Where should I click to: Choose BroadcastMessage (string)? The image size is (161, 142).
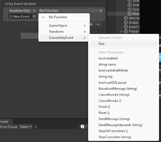click(x=124, y=89)
